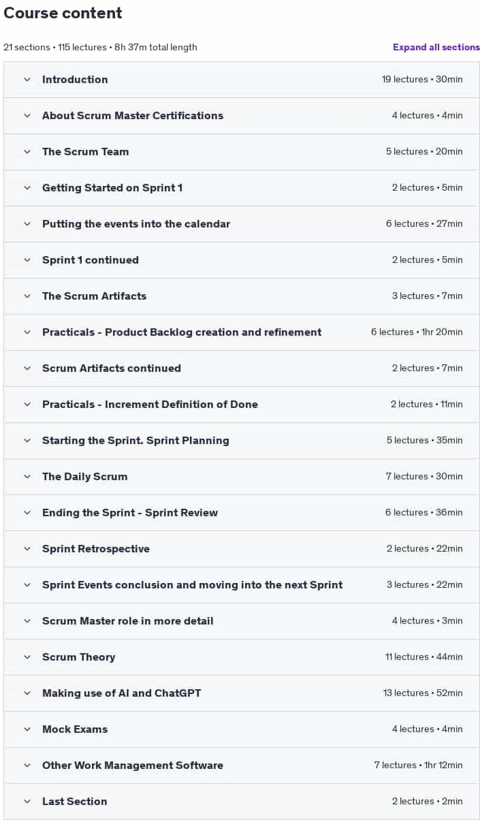Click chevron beside Starting the Sprint. Sprint Planning
The height and width of the screenshot is (820, 480).
pos(27,440)
